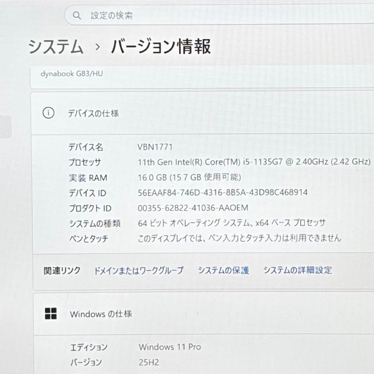This screenshot has width=374, height=374.
Task: Open ドメインまたはワークグループ link
Action: (x=139, y=270)
